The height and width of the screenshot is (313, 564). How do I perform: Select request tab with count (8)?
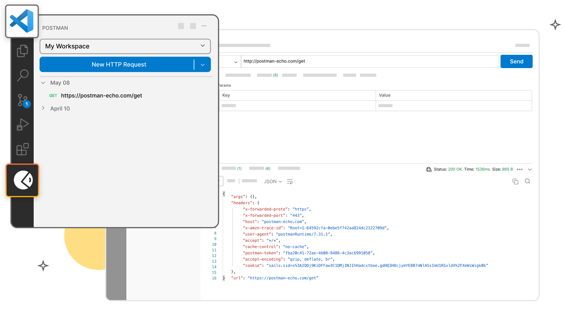(x=267, y=75)
